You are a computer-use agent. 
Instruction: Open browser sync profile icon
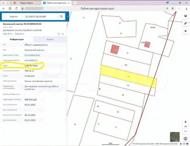tap(168, 3)
